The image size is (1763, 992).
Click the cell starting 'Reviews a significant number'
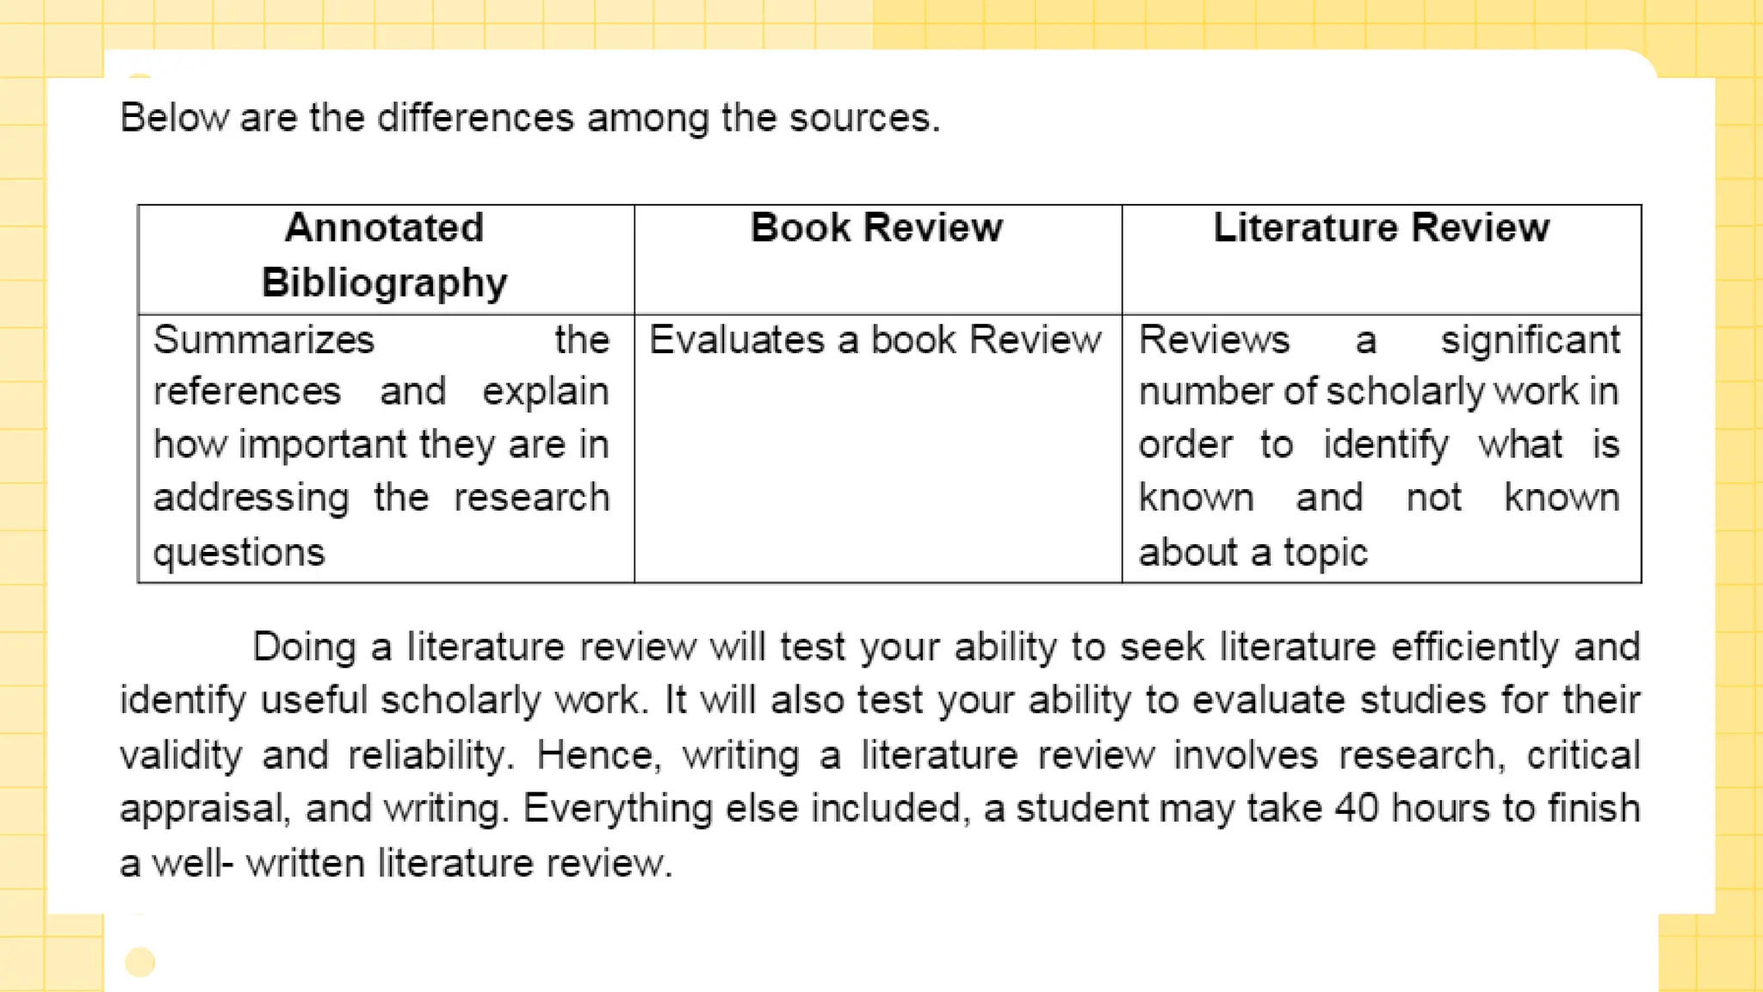coord(1382,448)
